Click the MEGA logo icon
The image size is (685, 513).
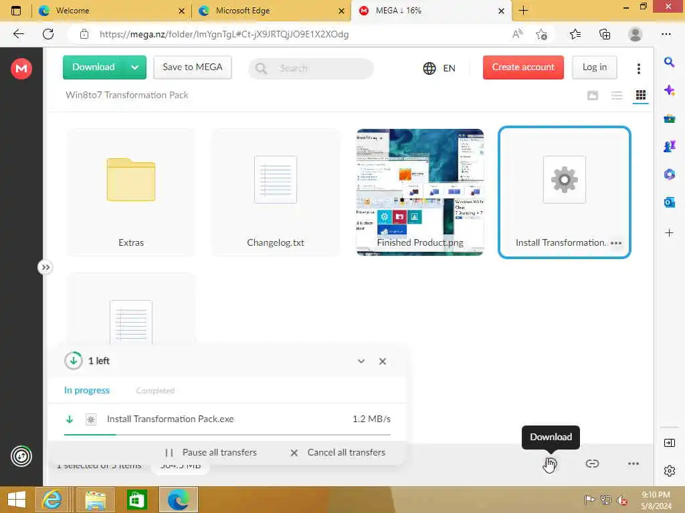click(x=21, y=69)
